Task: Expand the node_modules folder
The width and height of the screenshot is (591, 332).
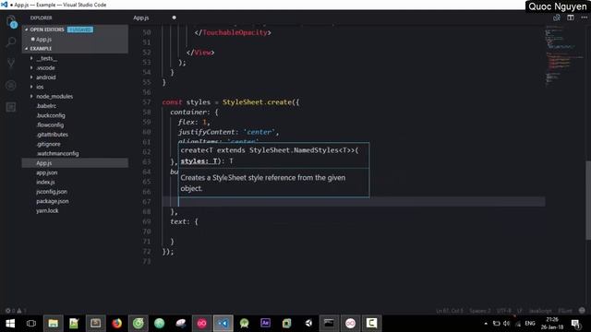Action: pyautogui.click(x=54, y=96)
